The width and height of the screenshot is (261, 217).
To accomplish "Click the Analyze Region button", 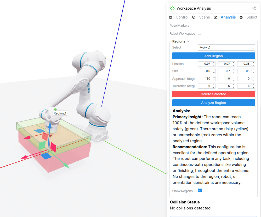I will pyautogui.click(x=213, y=103).
